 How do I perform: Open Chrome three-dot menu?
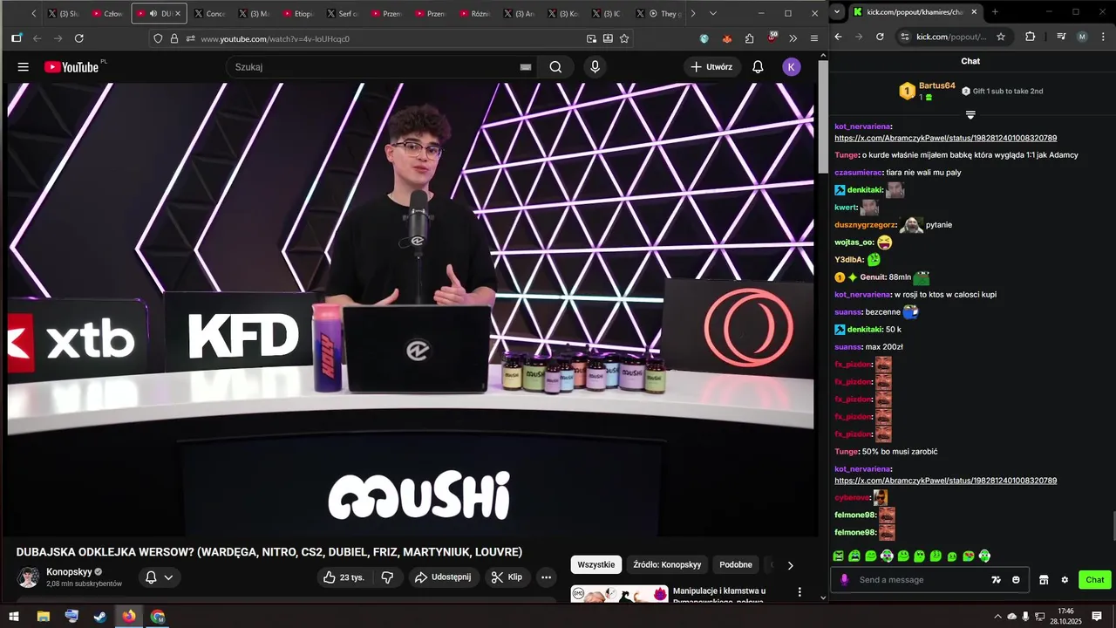click(x=1102, y=37)
